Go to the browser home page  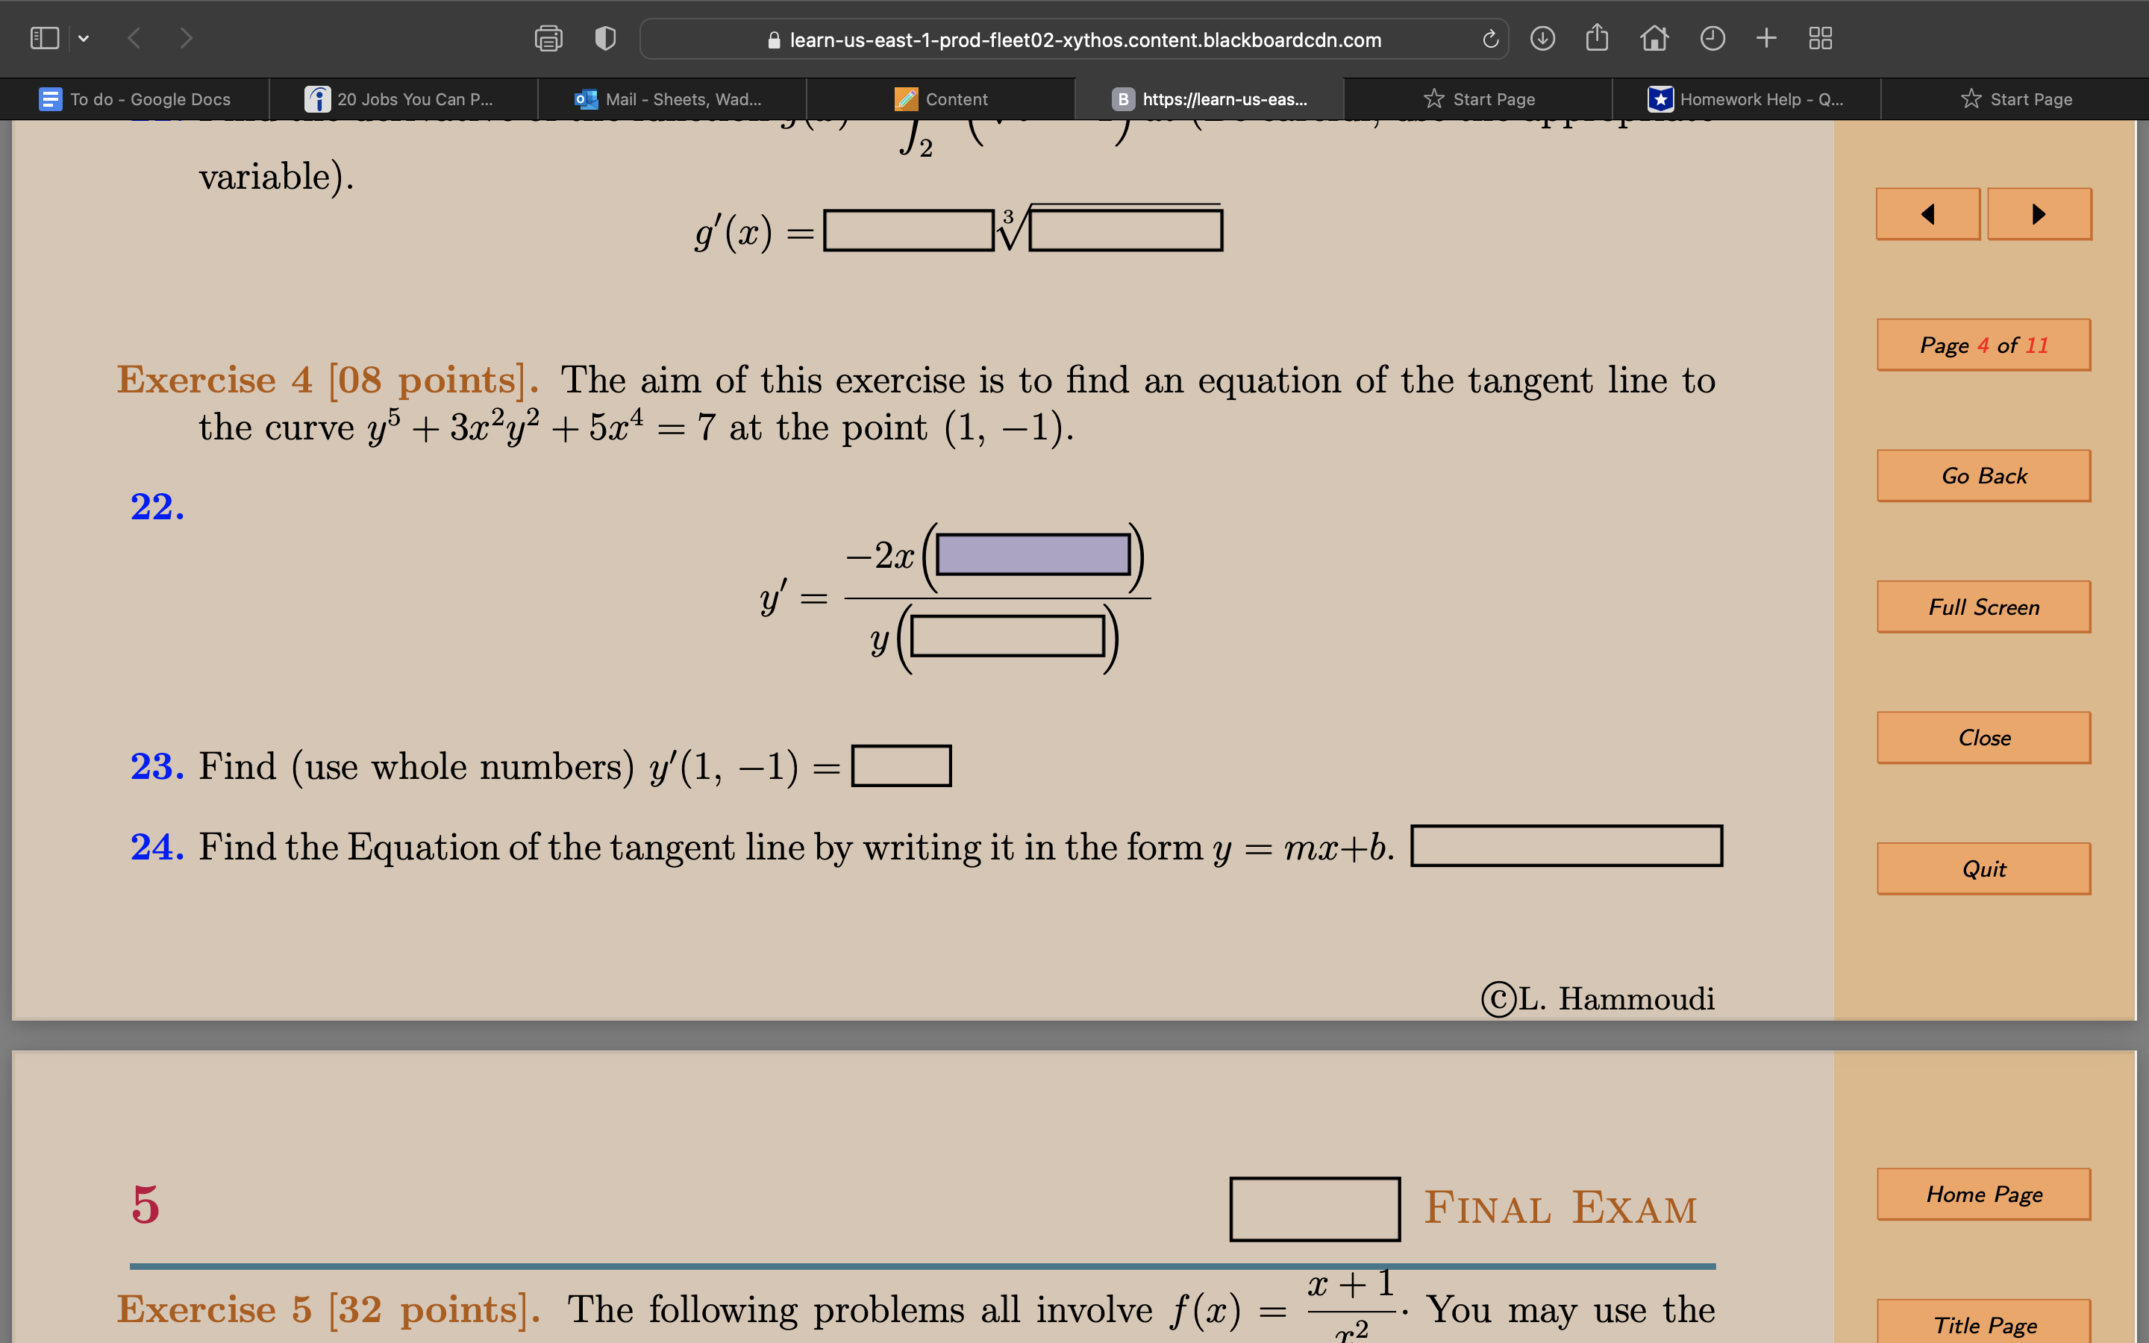pos(1655,37)
